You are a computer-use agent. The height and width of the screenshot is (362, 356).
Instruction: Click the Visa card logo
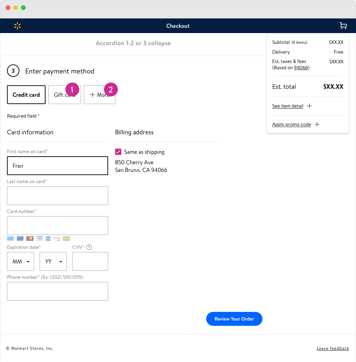tap(39, 239)
